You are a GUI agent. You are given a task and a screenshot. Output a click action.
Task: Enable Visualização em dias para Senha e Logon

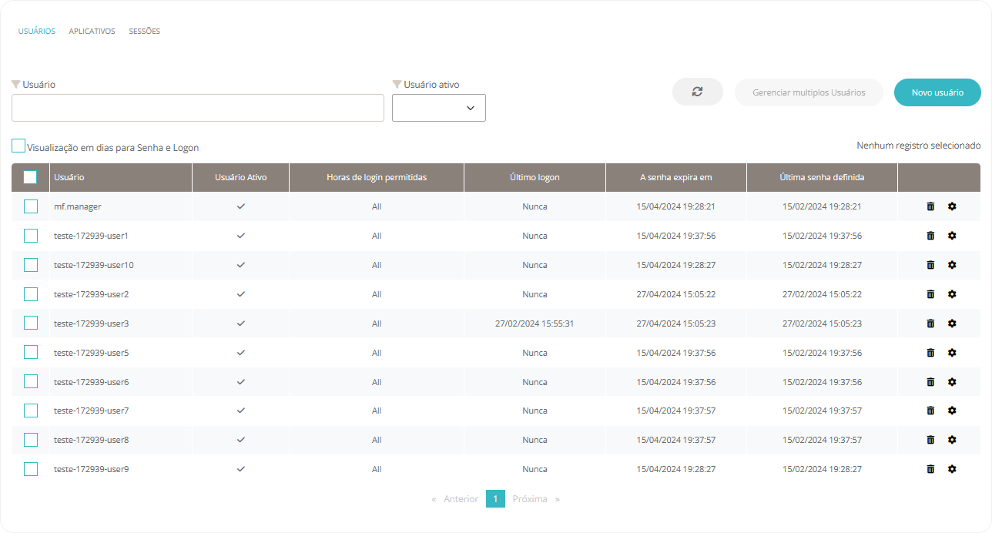(18, 146)
